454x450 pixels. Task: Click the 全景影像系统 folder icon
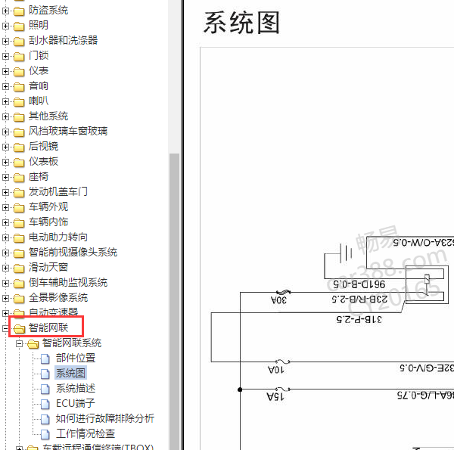19,298
